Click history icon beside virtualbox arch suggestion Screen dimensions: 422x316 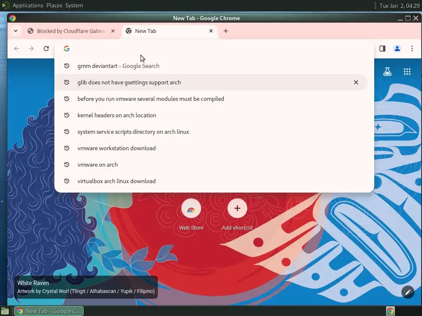[67, 181]
